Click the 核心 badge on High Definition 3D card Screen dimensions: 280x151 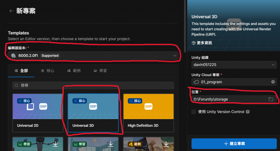point(135,101)
